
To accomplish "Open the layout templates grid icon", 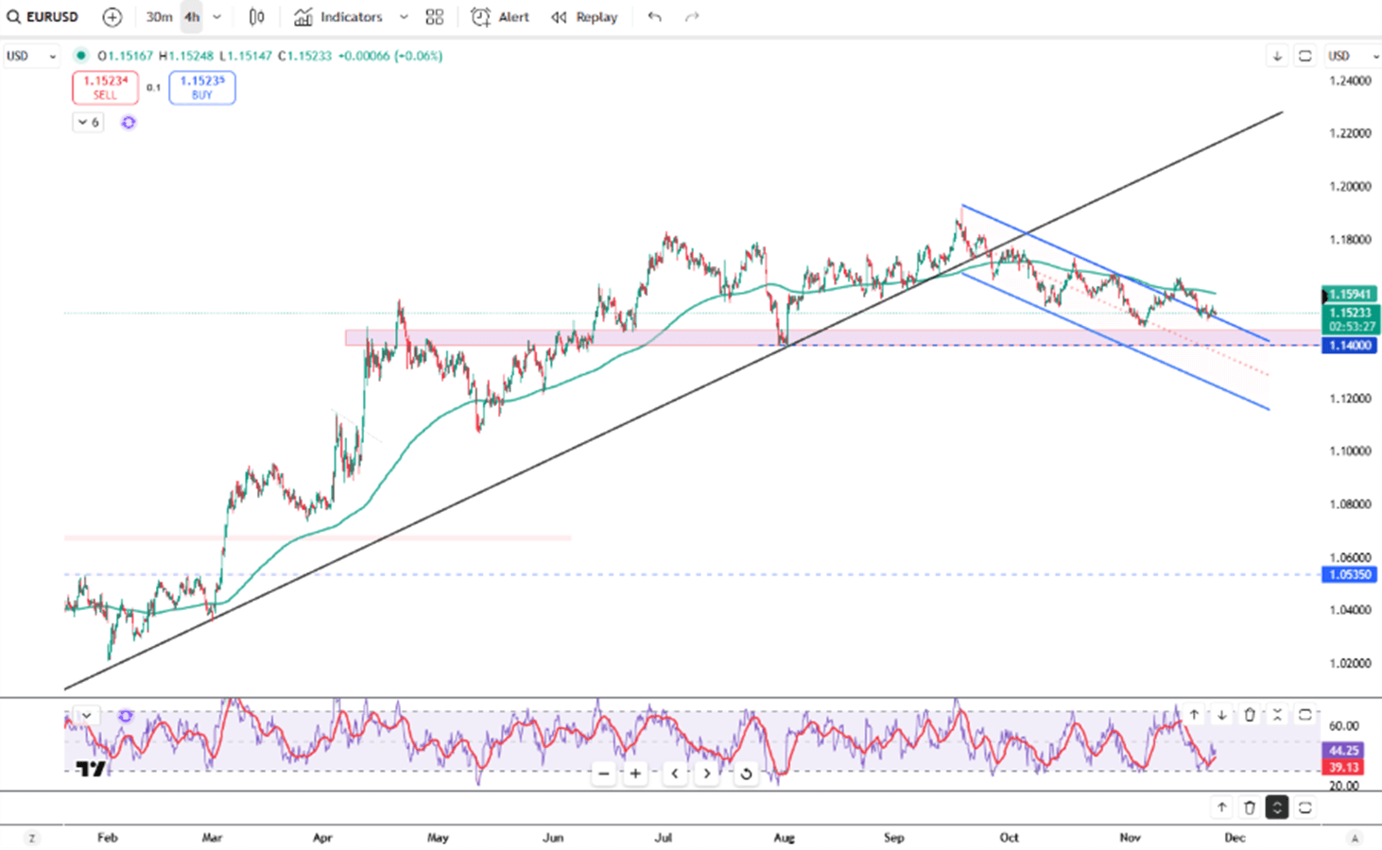I will pos(434,17).
